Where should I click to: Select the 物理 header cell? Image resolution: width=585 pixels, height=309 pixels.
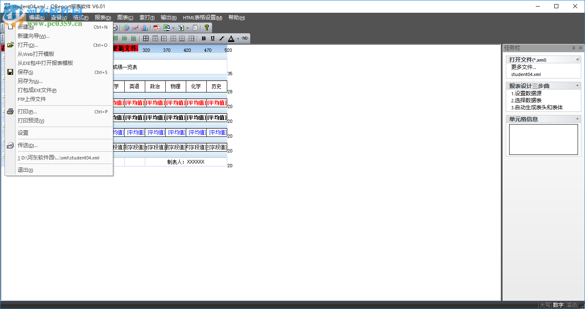point(176,86)
